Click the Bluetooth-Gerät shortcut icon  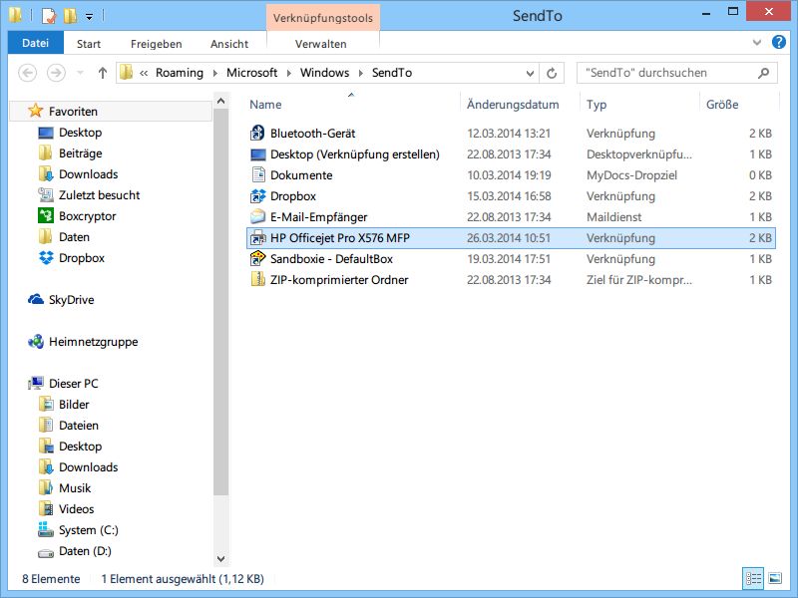pos(257,134)
